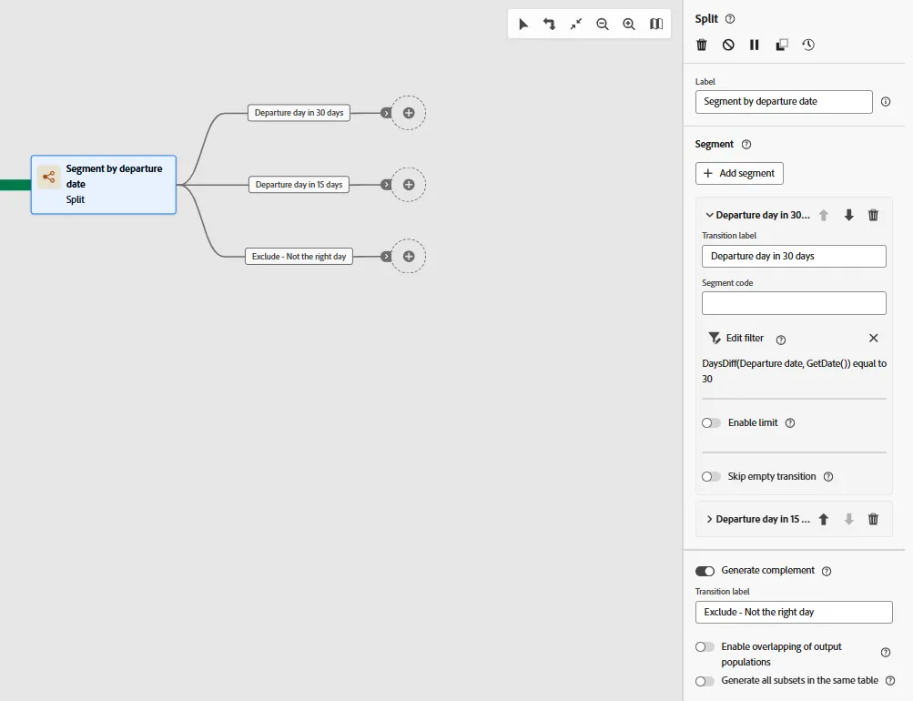Delete the Departure day in 30 segment
Viewport: 913px width, 701px height.
click(874, 216)
